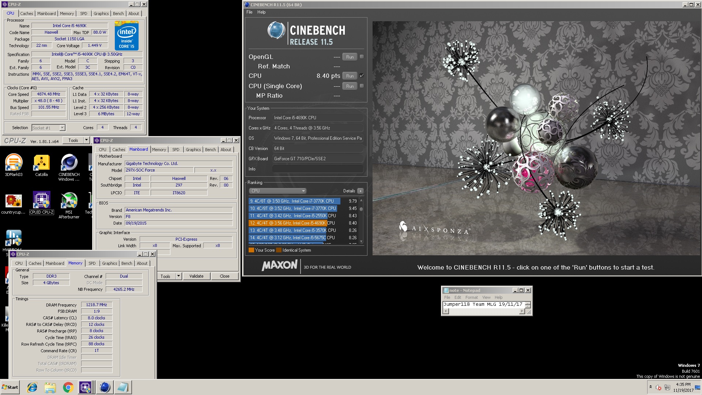
Task: Click the MAXON logo
Action: coord(280,265)
